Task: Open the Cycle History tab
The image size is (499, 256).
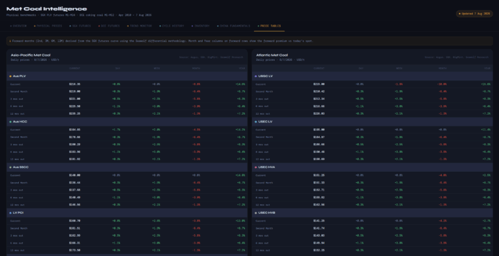Action: pyautogui.click(x=172, y=26)
